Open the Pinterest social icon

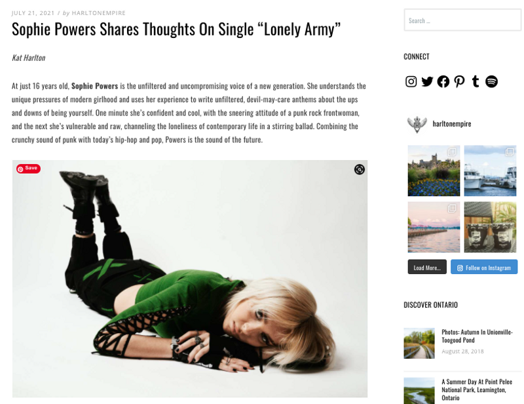point(459,81)
